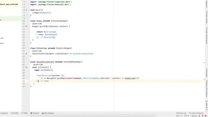Open the Profiler tool window

tap(15, 113)
